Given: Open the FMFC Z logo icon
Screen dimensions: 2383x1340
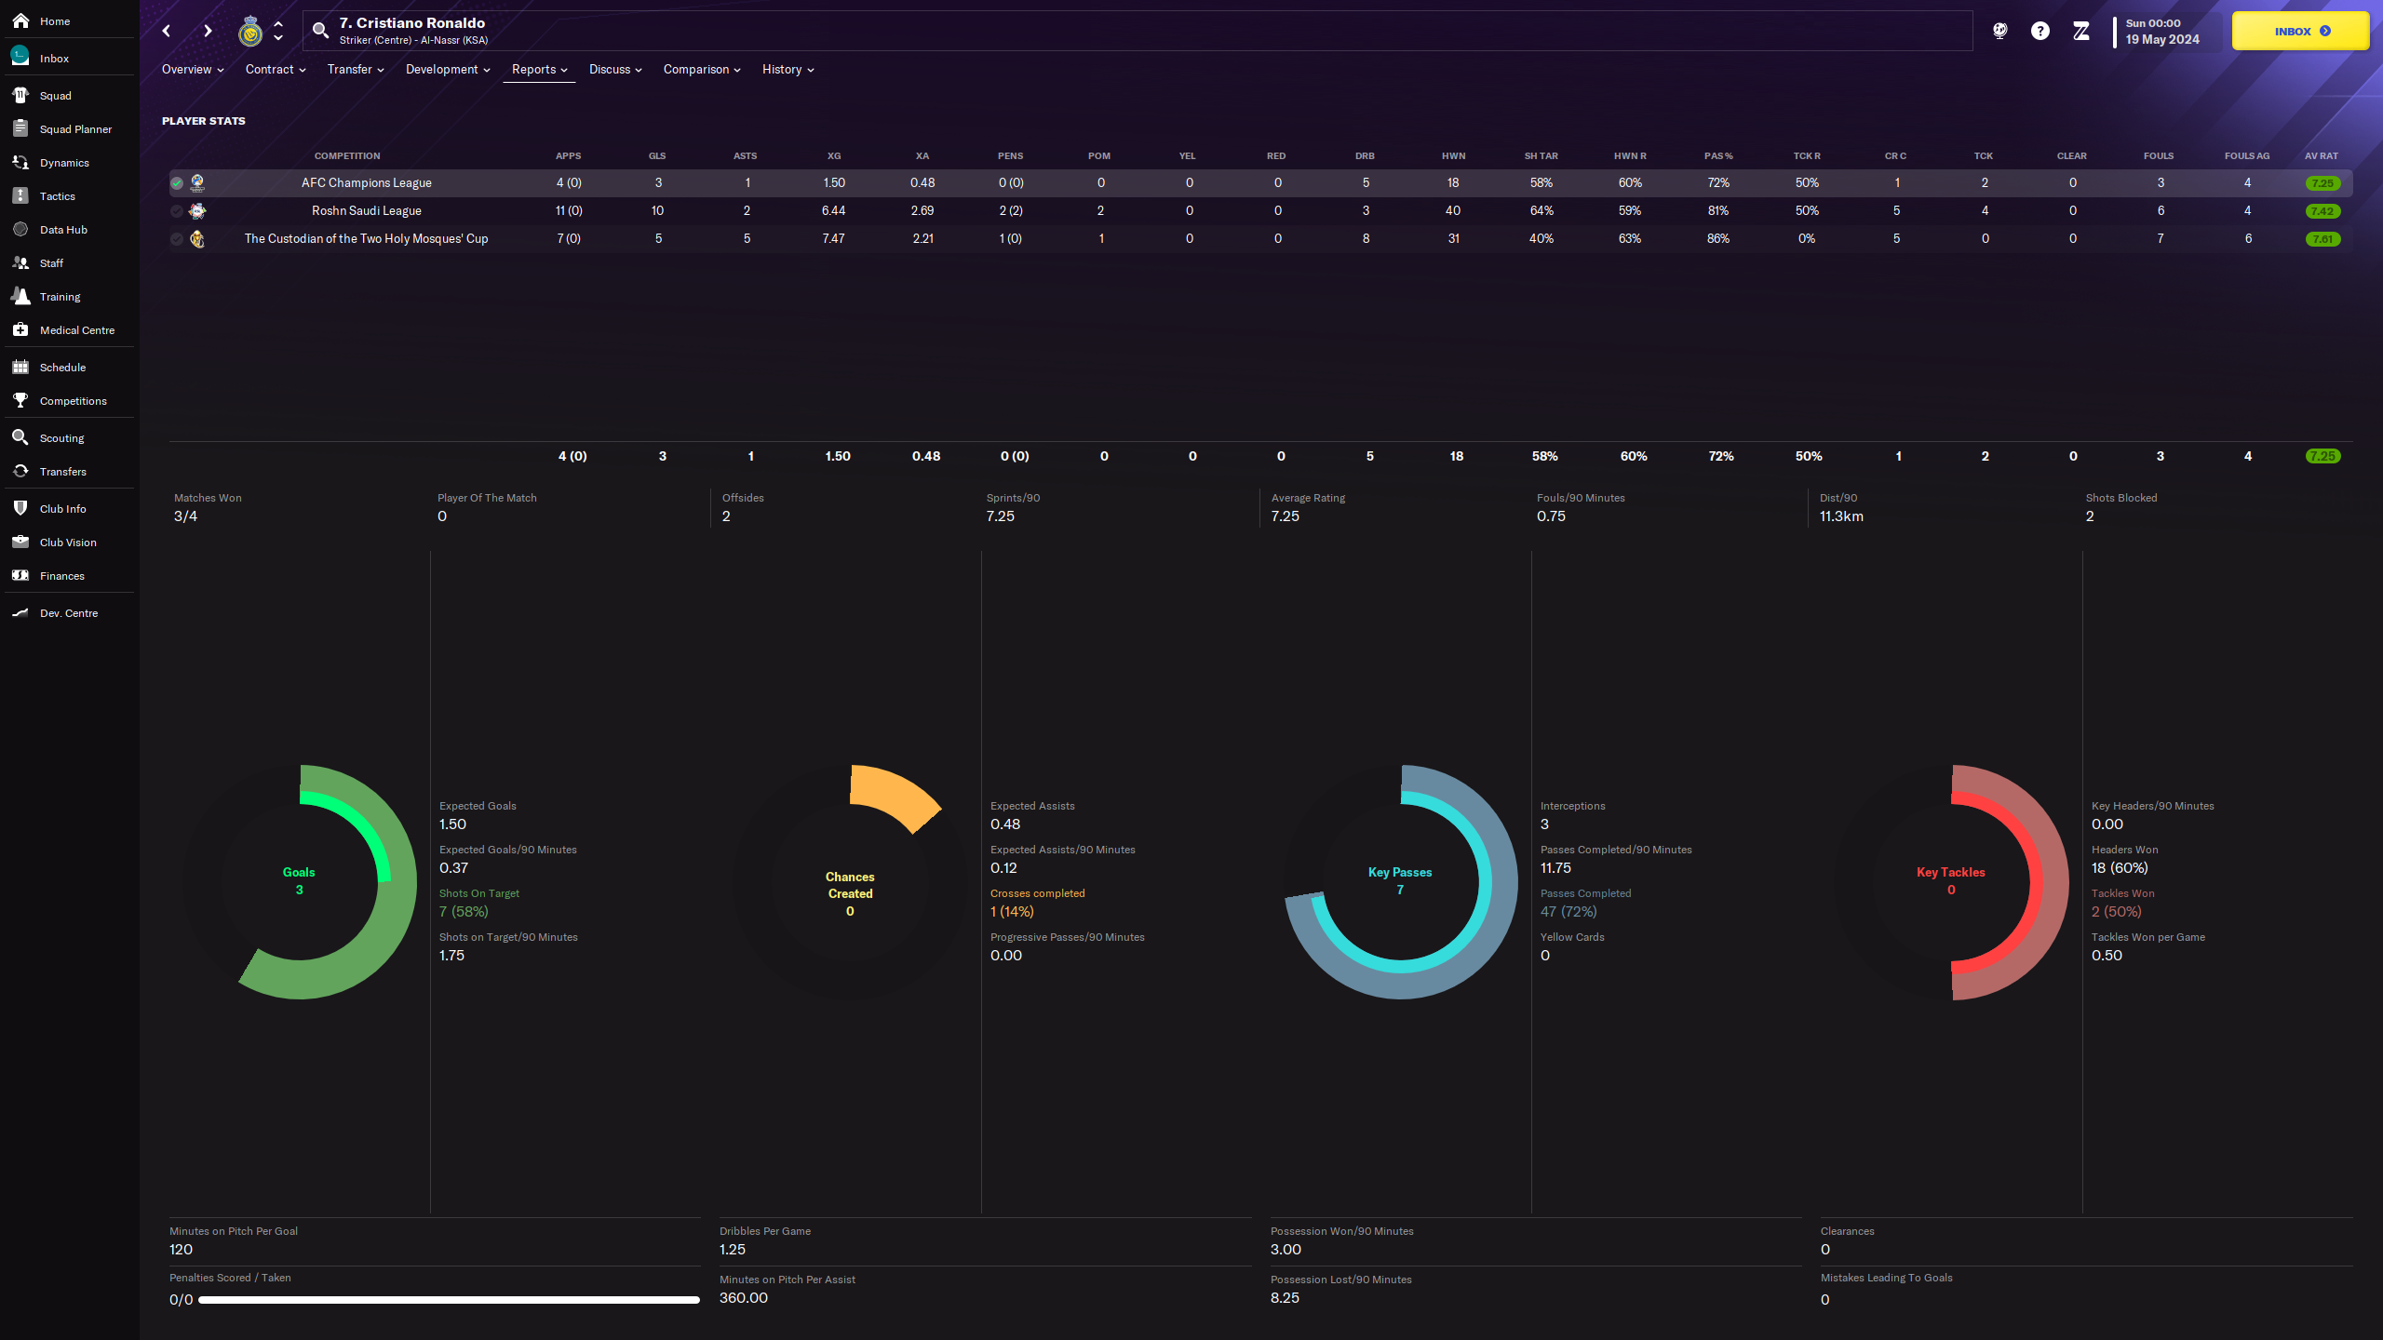Looking at the screenshot, I should click(x=2081, y=31).
